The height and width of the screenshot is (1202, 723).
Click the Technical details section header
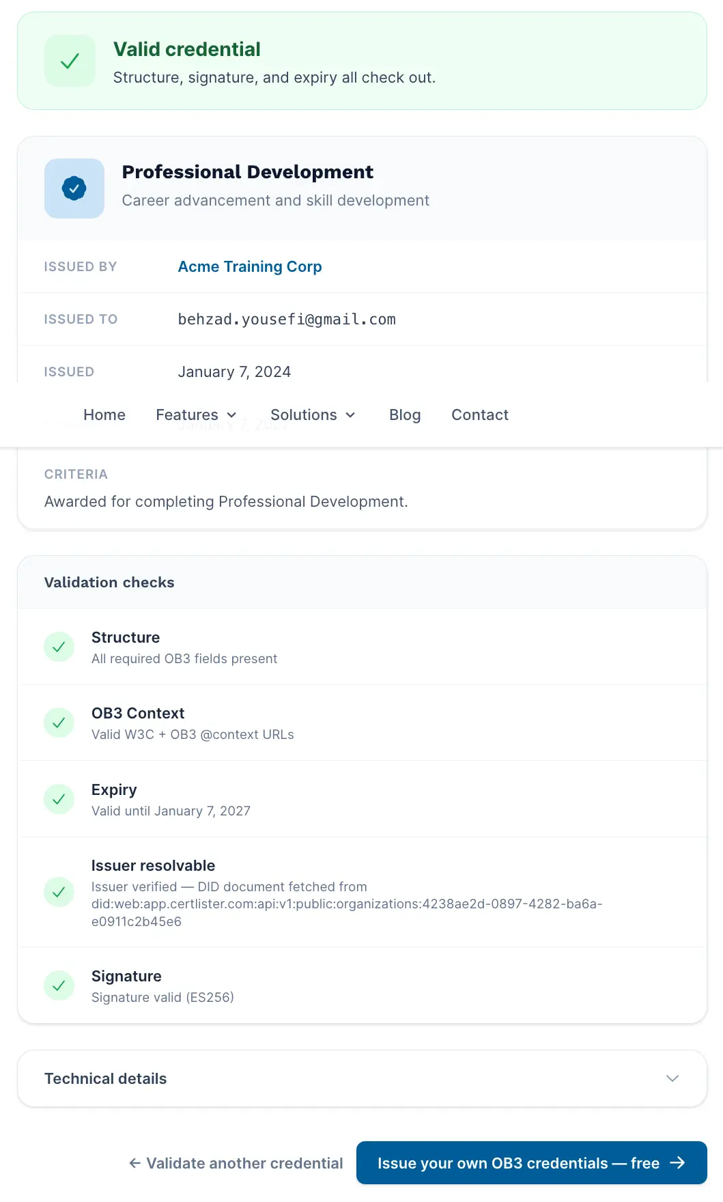coord(362,1078)
